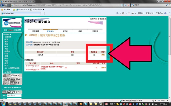This screenshot has width=171, height=106.
Task: Refresh the page with the refresh icon
Action: (125, 5)
